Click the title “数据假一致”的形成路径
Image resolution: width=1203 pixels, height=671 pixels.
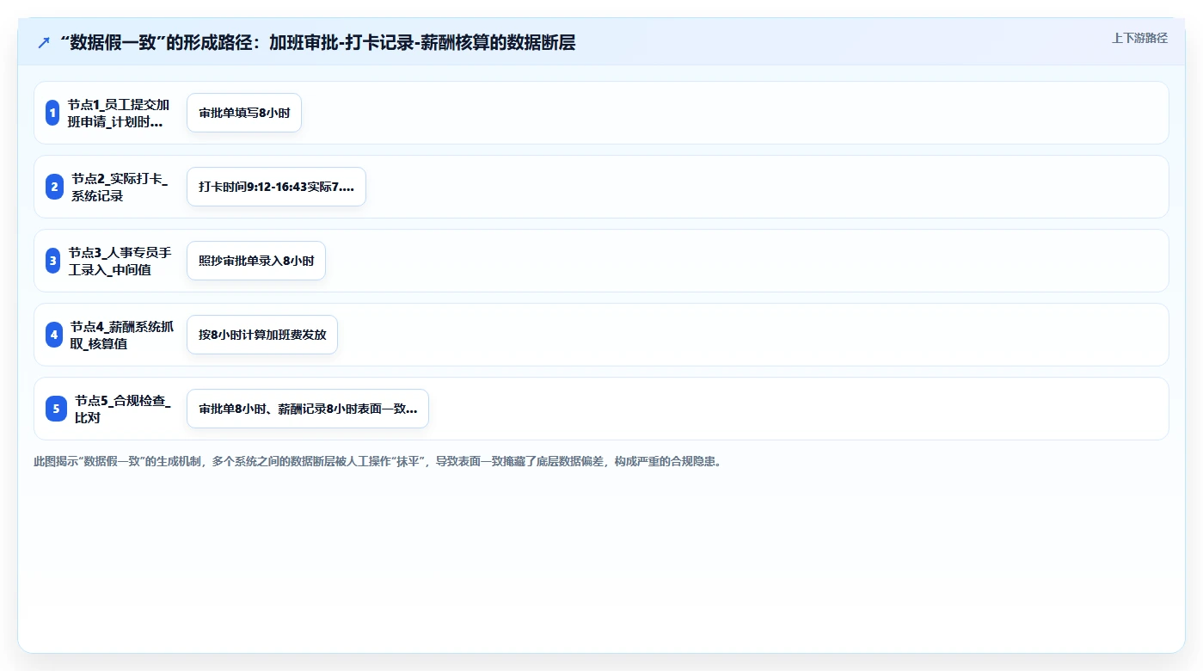(317, 42)
